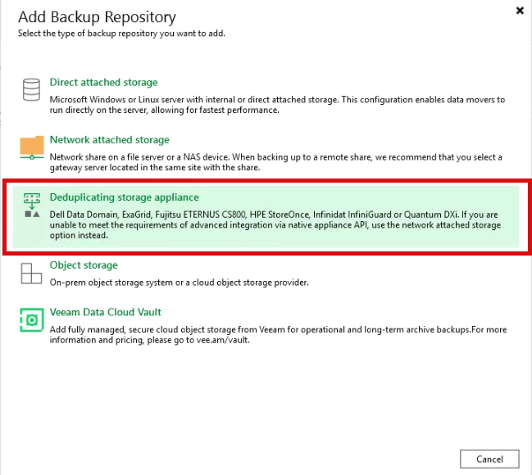Click the Deduplicating storage appliance icon
The image size is (532, 475).
click(32, 205)
